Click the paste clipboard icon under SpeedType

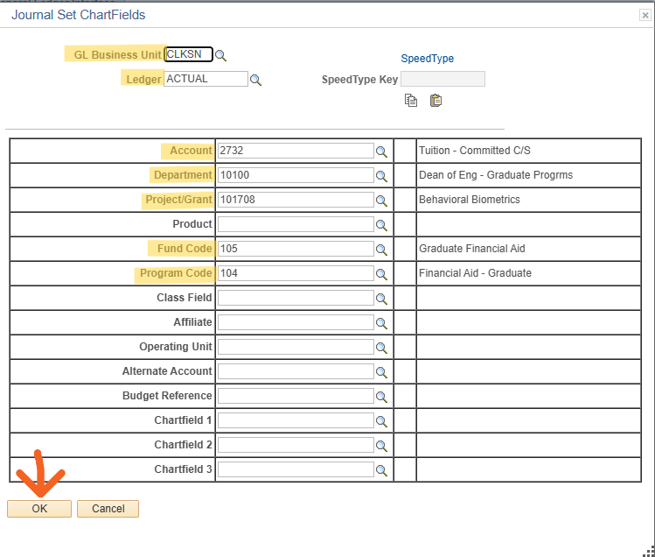436,101
